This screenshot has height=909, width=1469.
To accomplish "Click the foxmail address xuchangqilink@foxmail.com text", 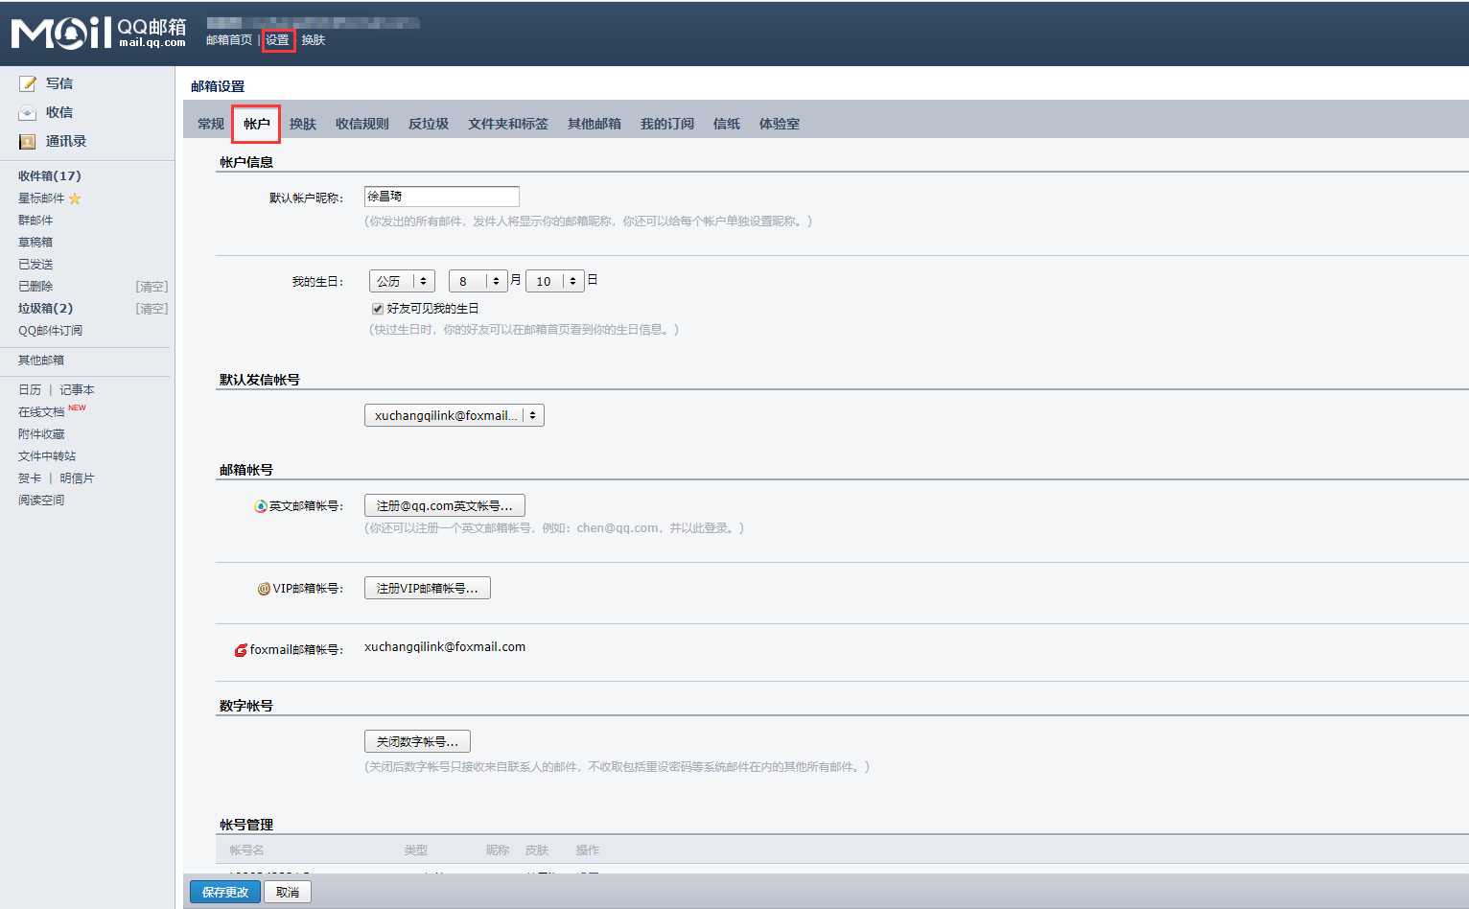I will tap(445, 647).
